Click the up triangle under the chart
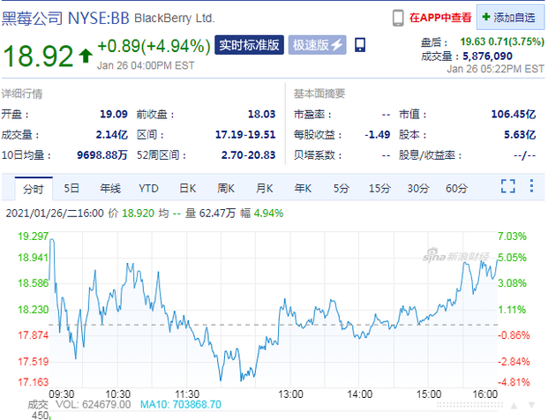556x420 pixels. click(x=514, y=406)
